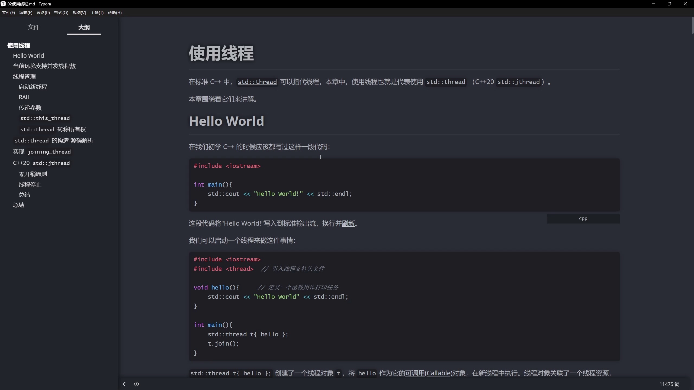Go to nested 总结 under std::jthread
Screen dimensions: 694x390
[24, 194]
